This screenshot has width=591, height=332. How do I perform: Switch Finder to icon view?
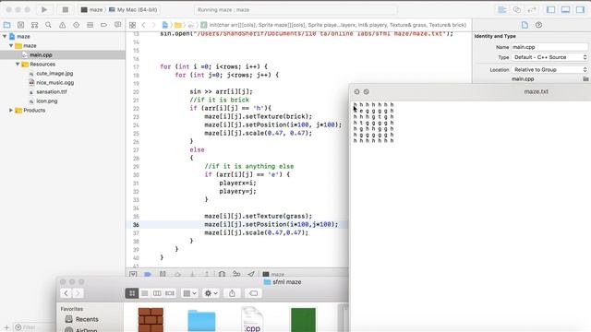coord(132,293)
